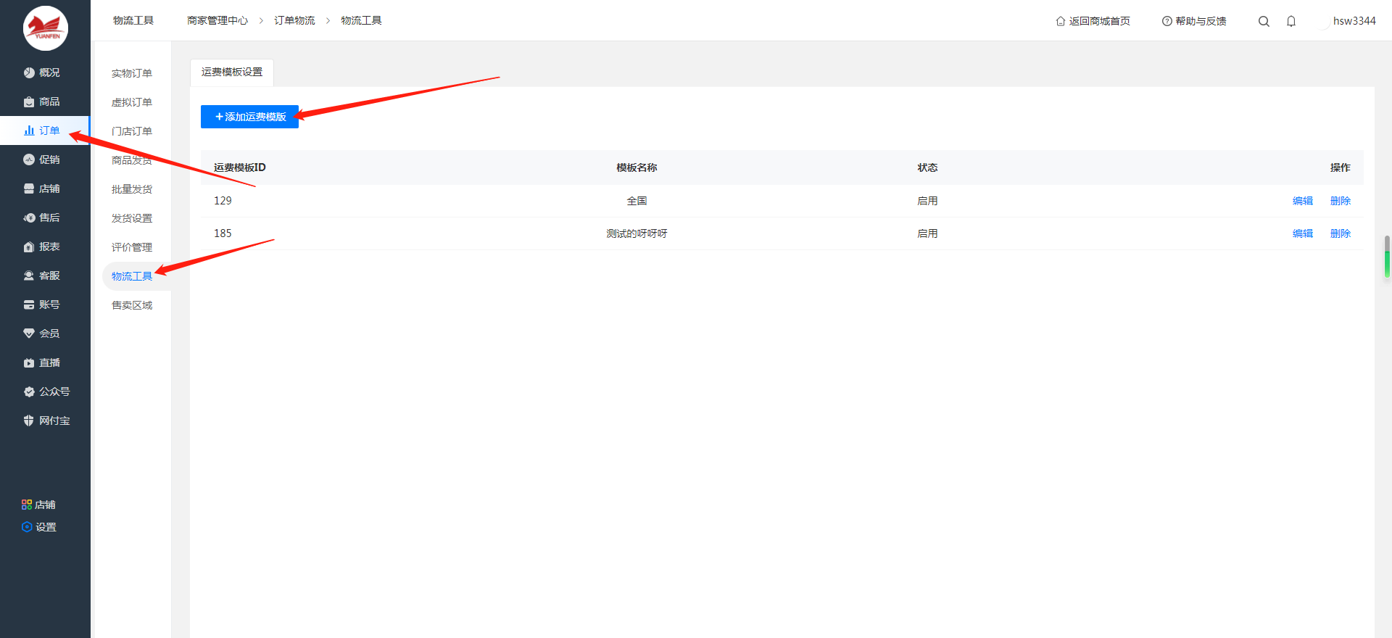This screenshot has width=1392, height=638.
Task: Open 批量发货 in the submenu
Action: 132,189
